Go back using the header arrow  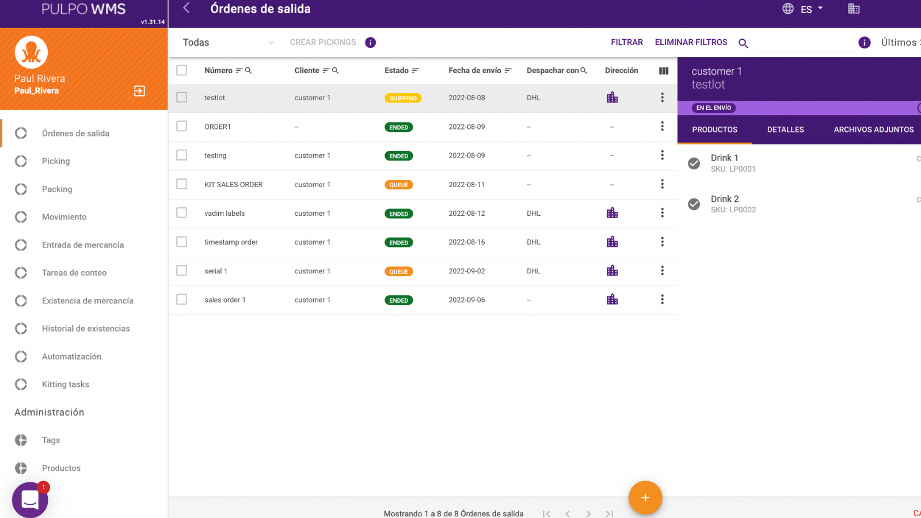(x=187, y=8)
